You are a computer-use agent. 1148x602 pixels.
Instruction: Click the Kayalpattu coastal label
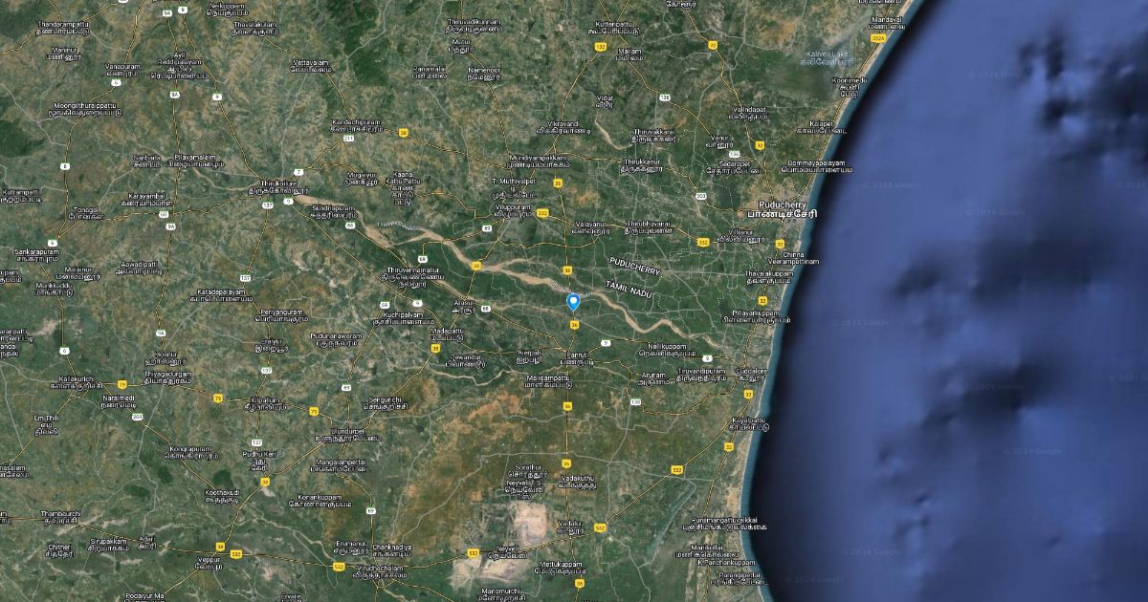pyautogui.click(x=748, y=423)
